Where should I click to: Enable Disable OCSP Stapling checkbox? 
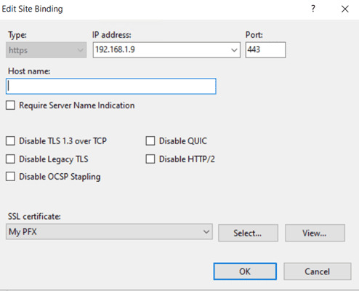pos(10,177)
